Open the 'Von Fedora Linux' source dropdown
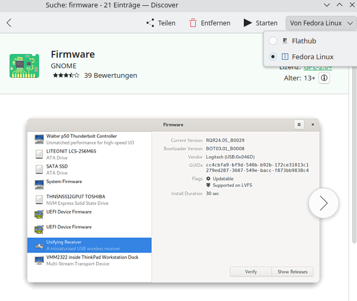This screenshot has height=301, width=357. (x=321, y=23)
